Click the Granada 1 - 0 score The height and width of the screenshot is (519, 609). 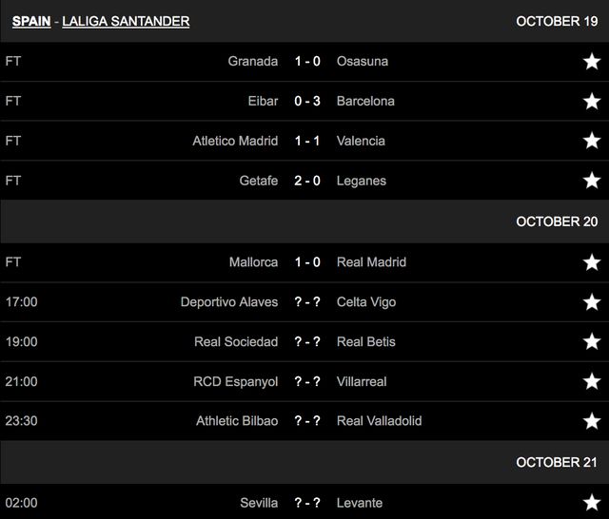click(307, 61)
